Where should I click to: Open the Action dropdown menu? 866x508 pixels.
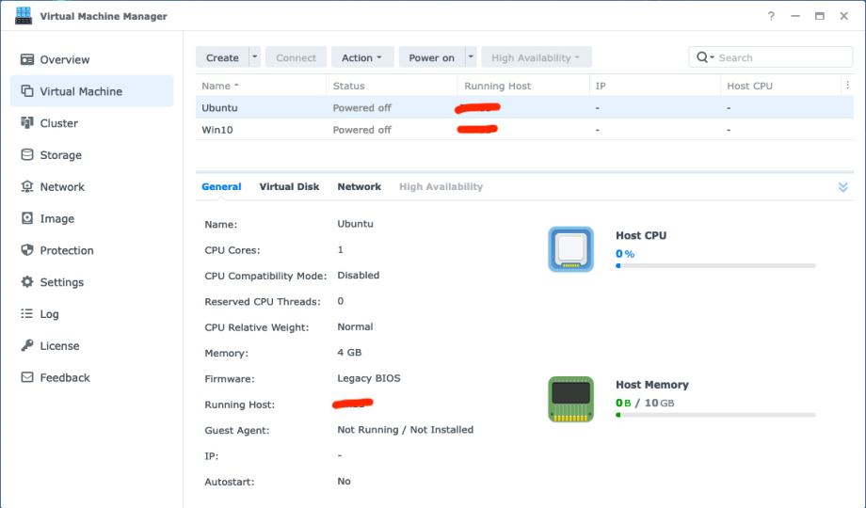point(361,57)
